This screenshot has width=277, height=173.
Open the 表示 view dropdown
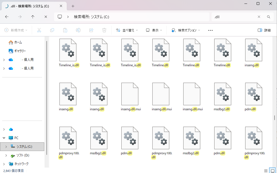[x=154, y=30]
